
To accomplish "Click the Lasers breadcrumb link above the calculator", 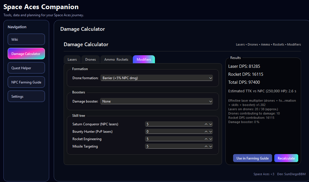I will point(240,44).
